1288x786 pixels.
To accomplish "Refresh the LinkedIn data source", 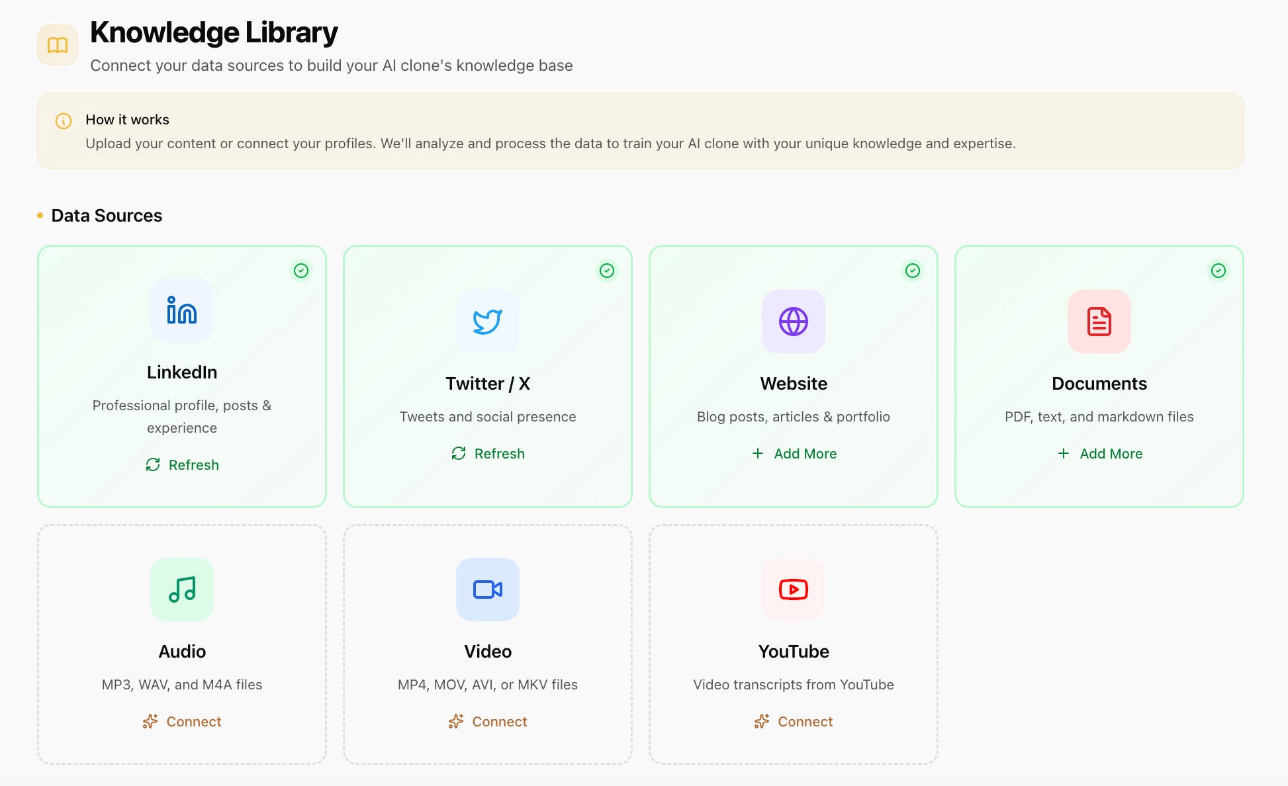I will (182, 464).
